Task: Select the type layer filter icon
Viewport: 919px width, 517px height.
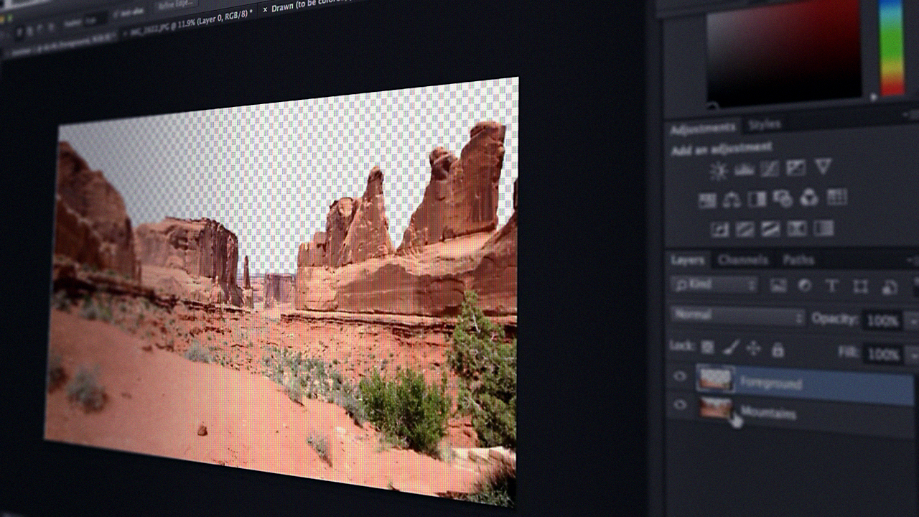Action: click(833, 287)
